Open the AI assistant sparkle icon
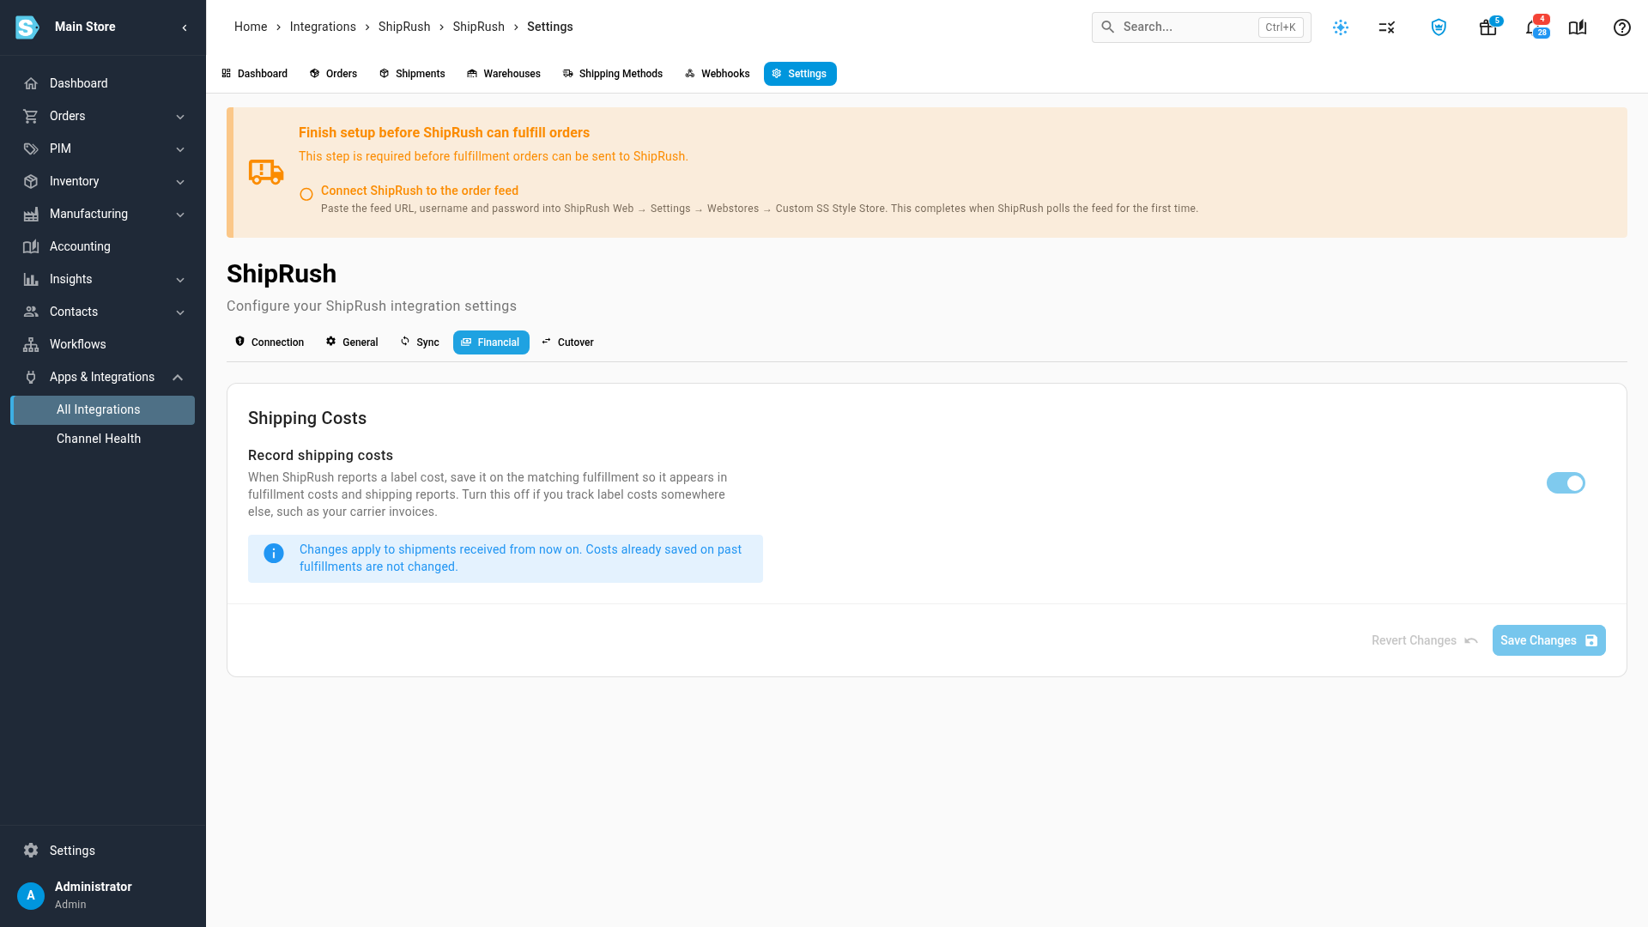Screen dimensions: 1648x927 coord(1341,27)
